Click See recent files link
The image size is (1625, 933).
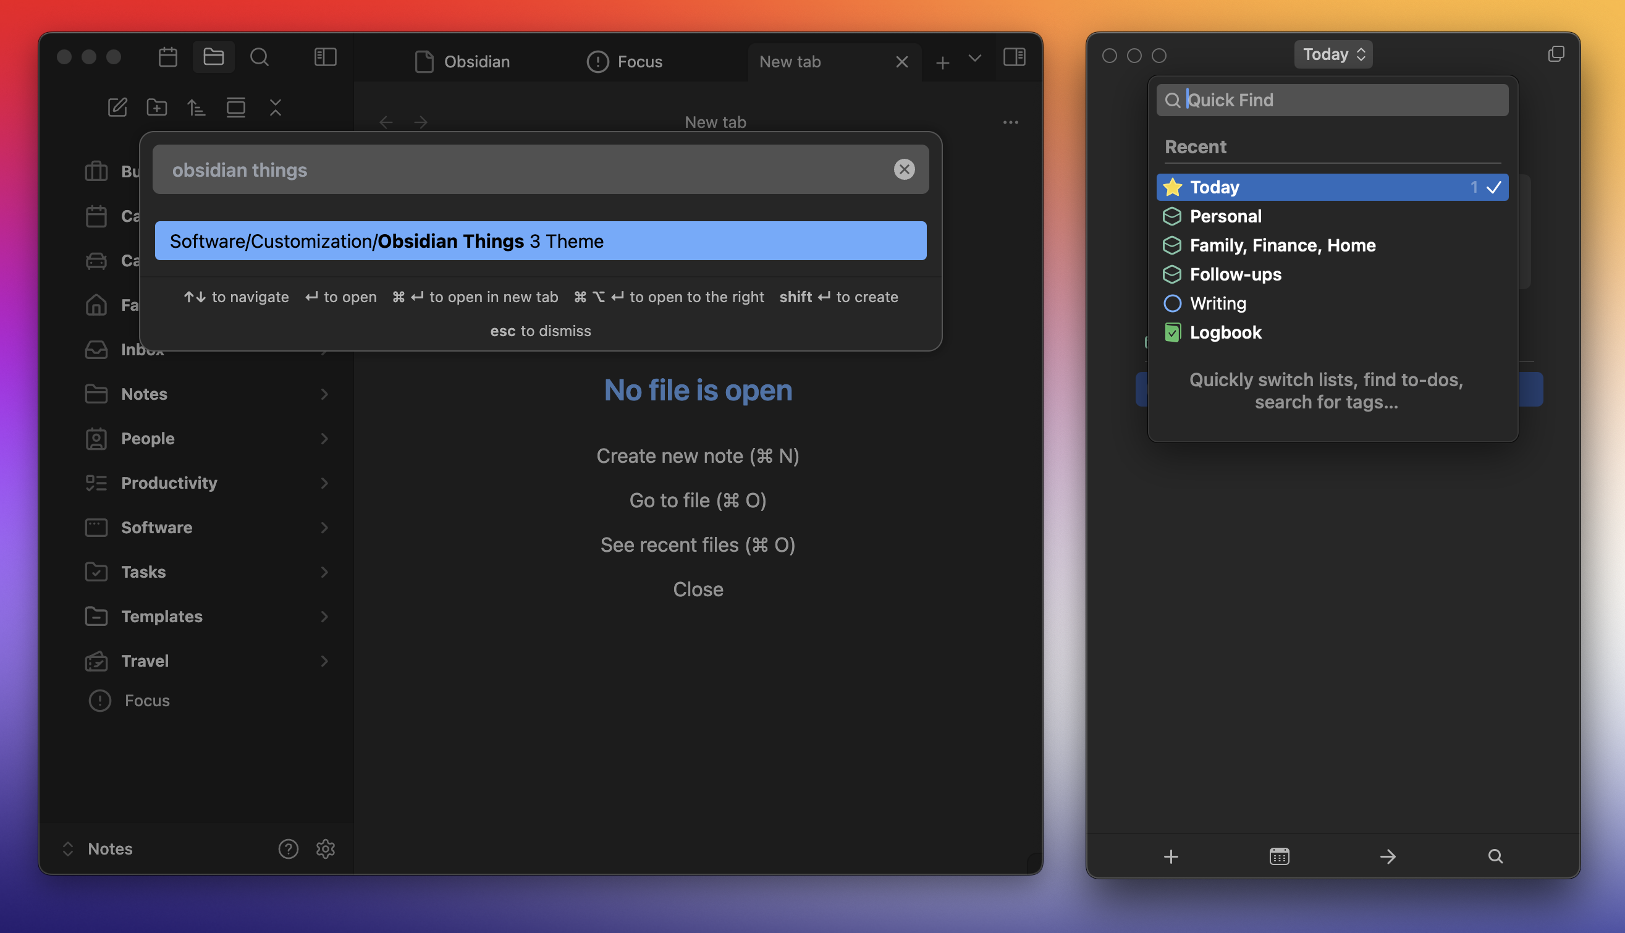tap(697, 545)
